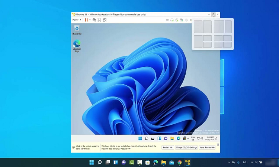This screenshot has width=279, height=167.
Task: Open Change CD/DVD Settings
Action: (x=186, y=147)
